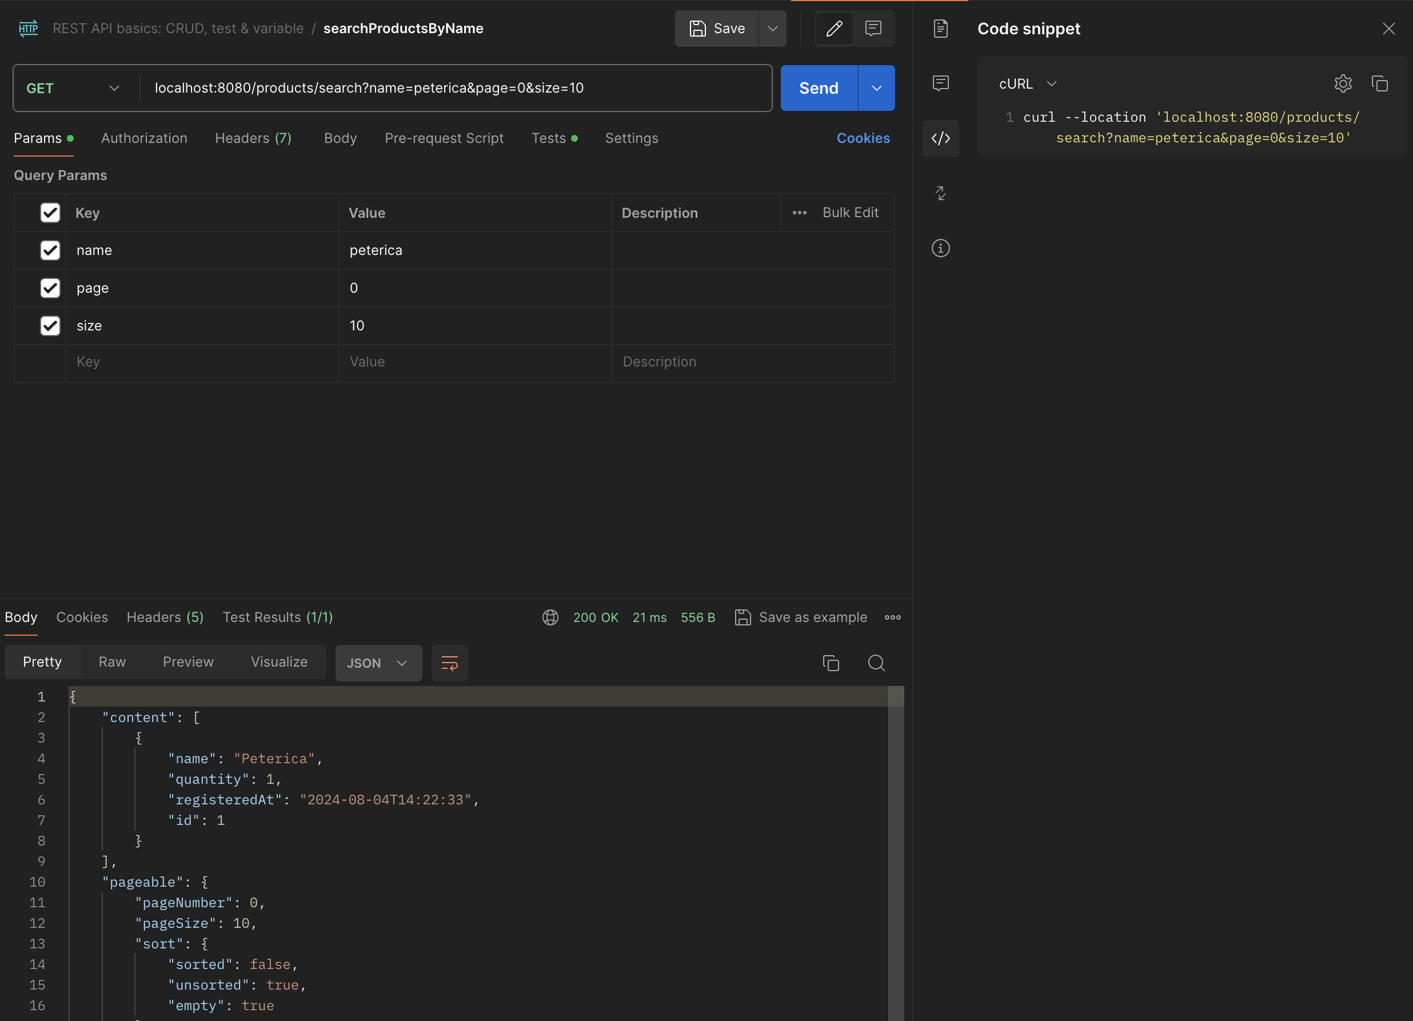Toggle the size parameter checkbox
The image size is (1413, 1021).
point(50,326)
